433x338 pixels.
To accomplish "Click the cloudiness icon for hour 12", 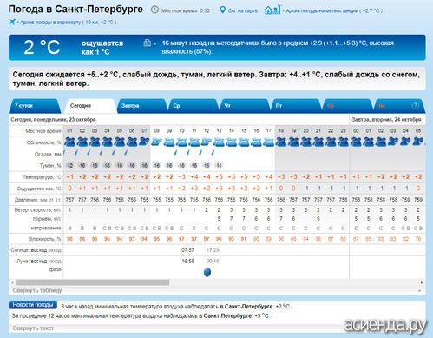I will [207, 142].
